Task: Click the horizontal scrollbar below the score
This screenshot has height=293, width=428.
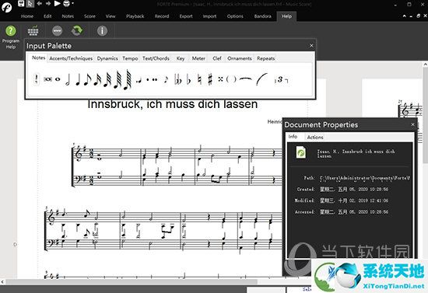Action: point(131,281)
